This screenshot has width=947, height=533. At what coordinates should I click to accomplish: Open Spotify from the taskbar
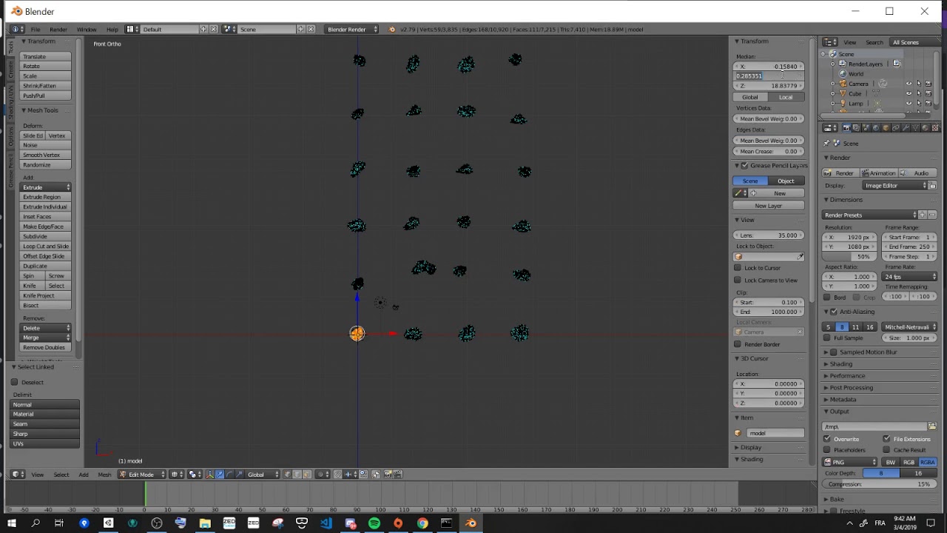(374, 523)
